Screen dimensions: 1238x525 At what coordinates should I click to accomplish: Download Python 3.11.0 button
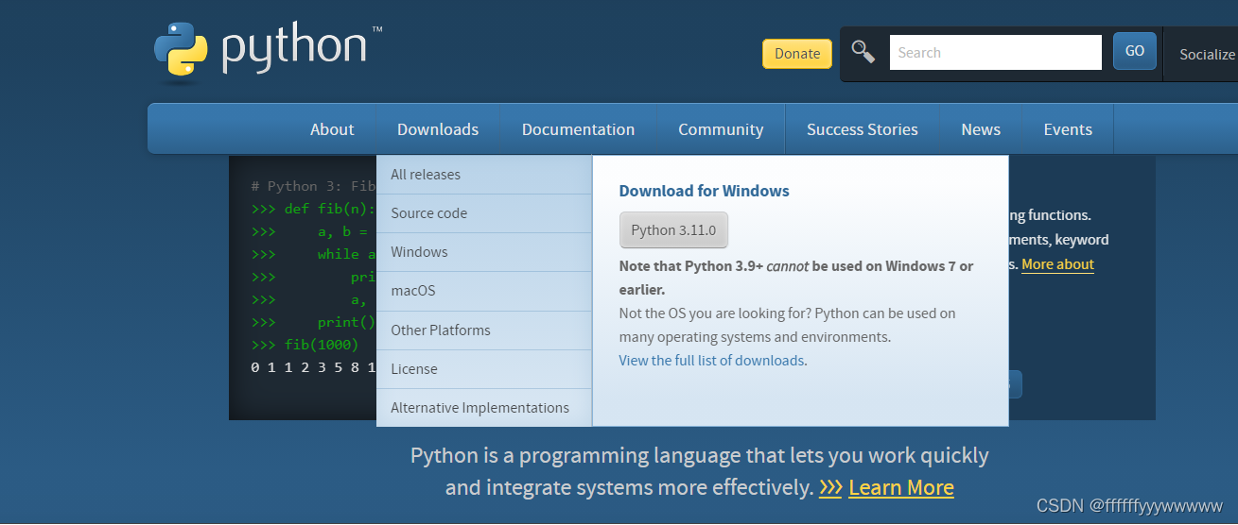pyautogui.click(x=673, y=230)
